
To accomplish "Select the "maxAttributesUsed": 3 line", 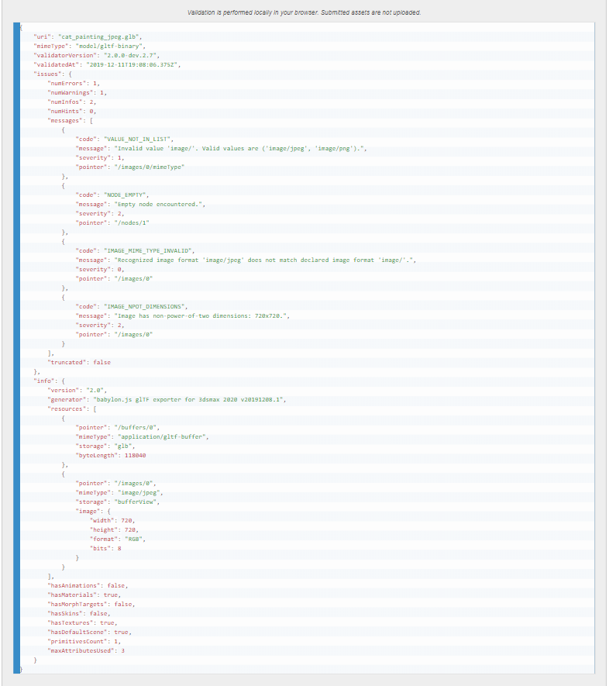I will (86, 650).
